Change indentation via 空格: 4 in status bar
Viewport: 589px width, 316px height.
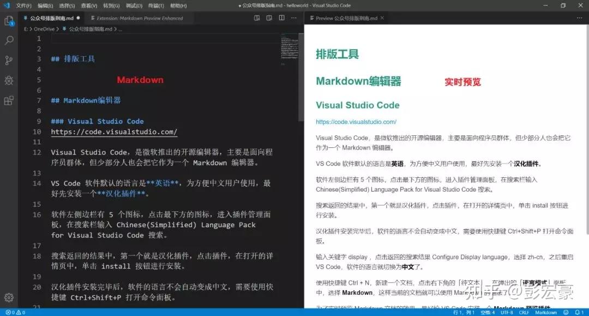tap(488, 312)
